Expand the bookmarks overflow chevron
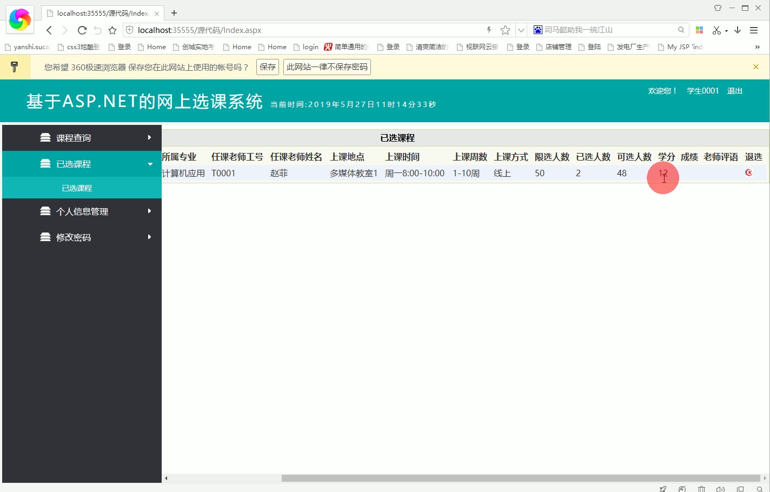This screenshot has width=770, height=492. (758, 47)
